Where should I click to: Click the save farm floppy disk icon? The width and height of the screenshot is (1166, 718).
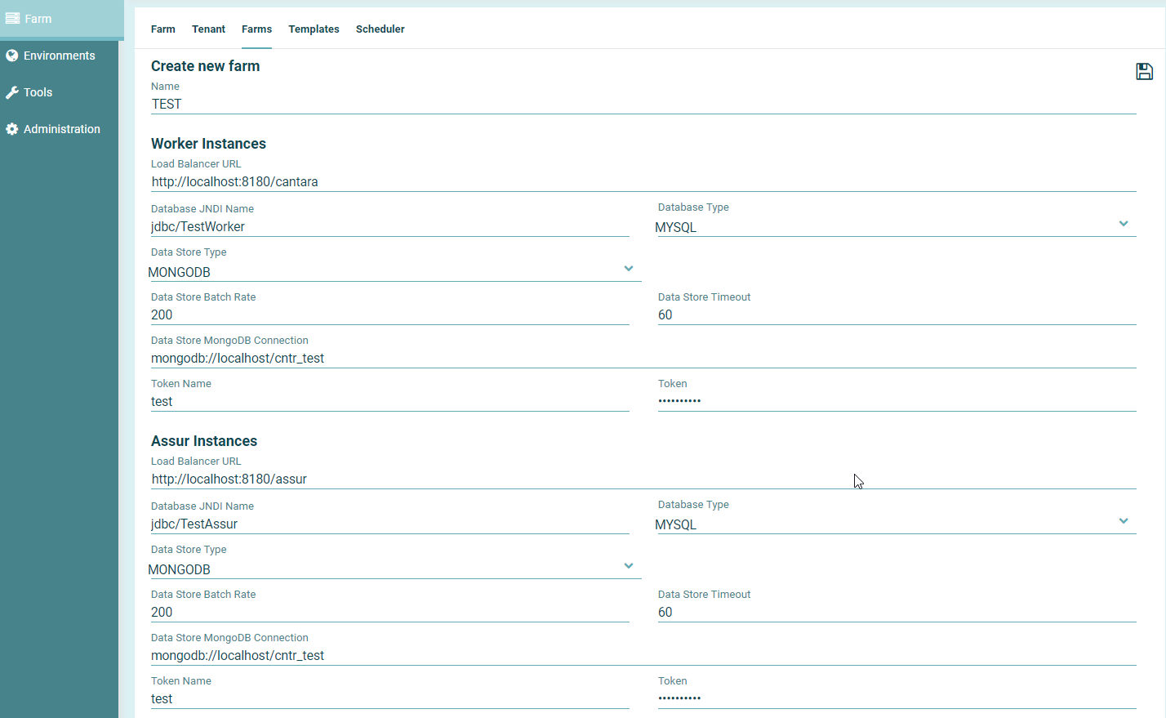(1144, 72)
